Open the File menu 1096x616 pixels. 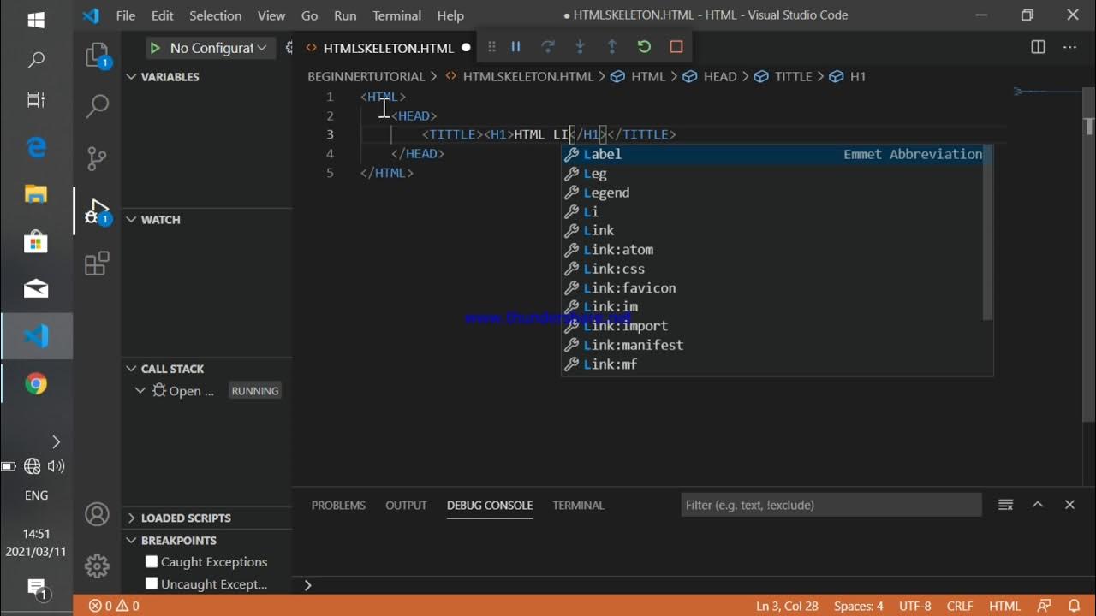point(126,15)
